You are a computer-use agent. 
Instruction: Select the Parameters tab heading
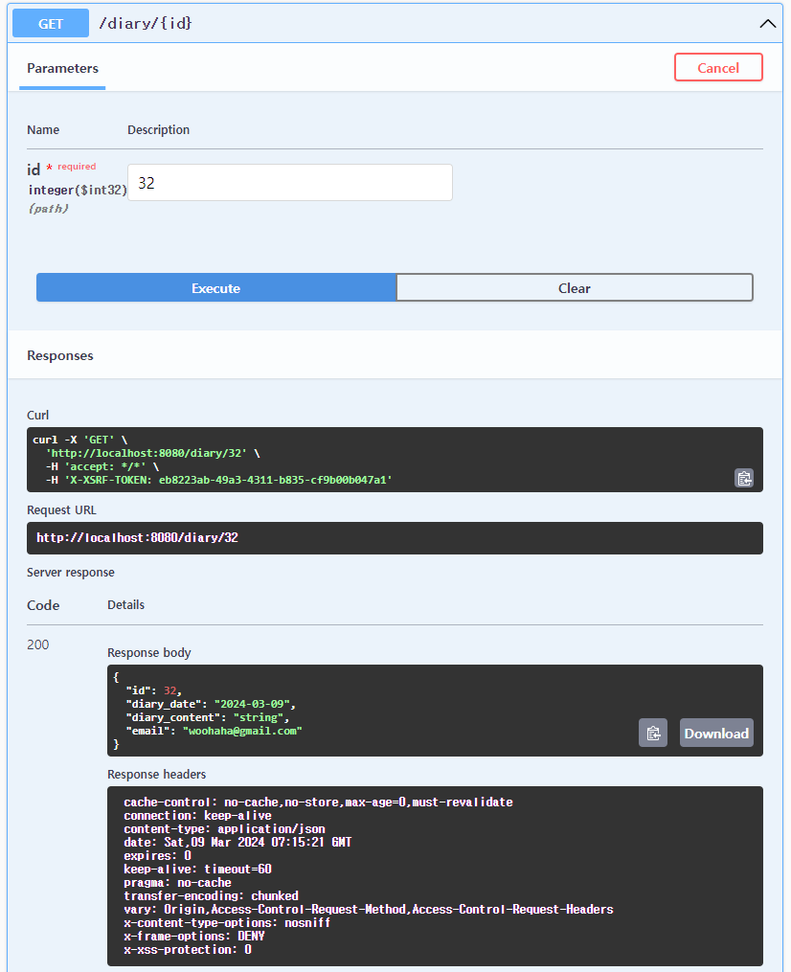(62, 68)
